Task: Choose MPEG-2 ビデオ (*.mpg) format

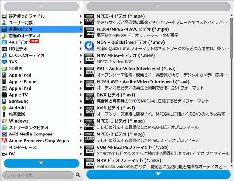Action: click(x=157, y=137)
